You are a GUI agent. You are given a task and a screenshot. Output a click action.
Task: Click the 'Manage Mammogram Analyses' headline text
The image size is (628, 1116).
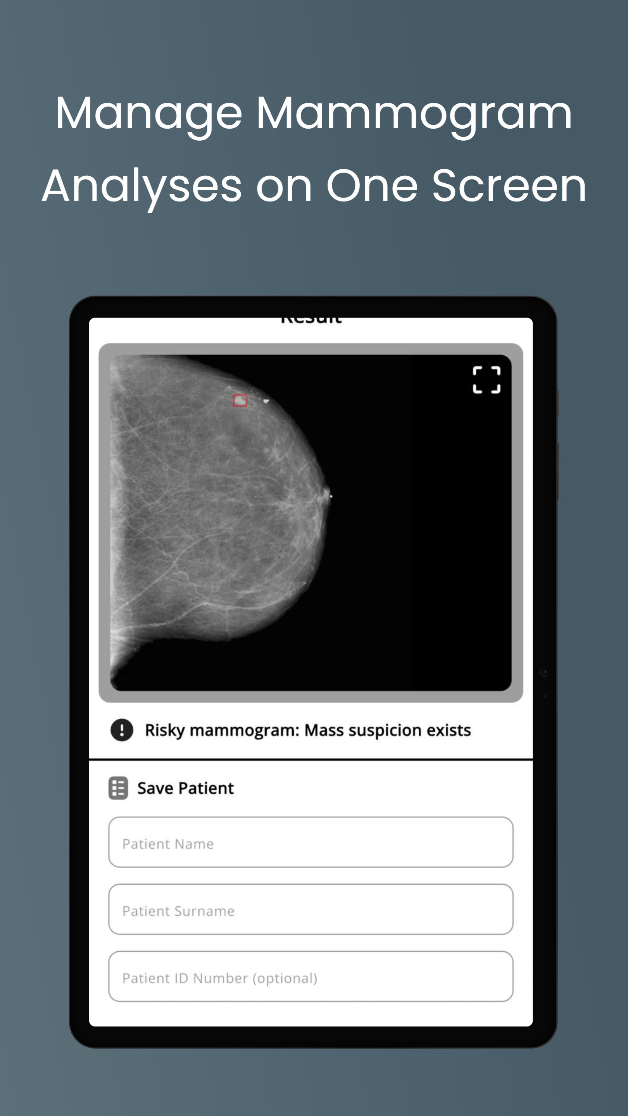314,149
